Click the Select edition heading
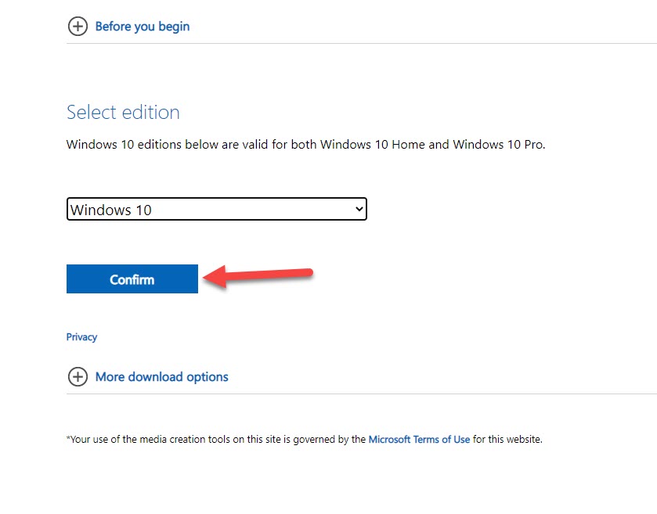The image size is (657, 514). click(123, 113)
